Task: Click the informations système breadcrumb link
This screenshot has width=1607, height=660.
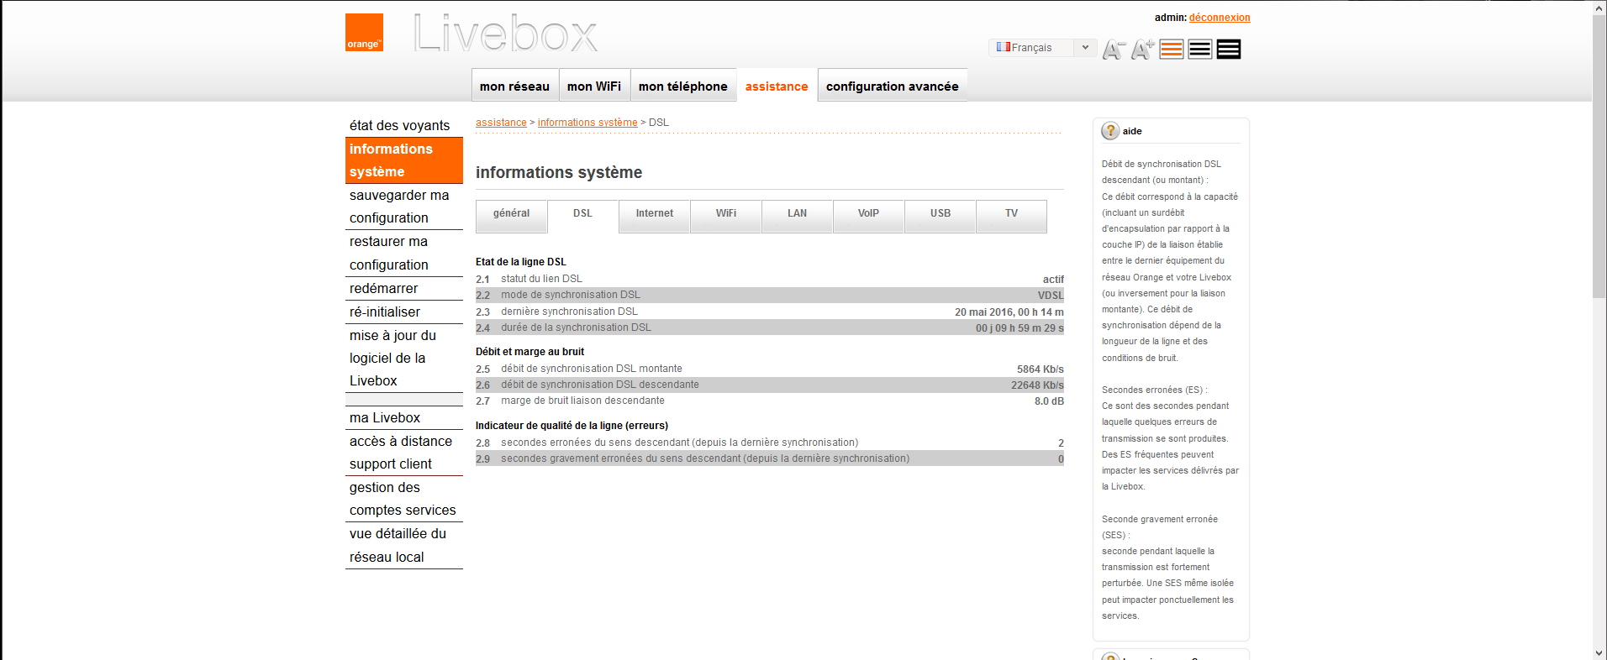Action: [x=587, y=123]
